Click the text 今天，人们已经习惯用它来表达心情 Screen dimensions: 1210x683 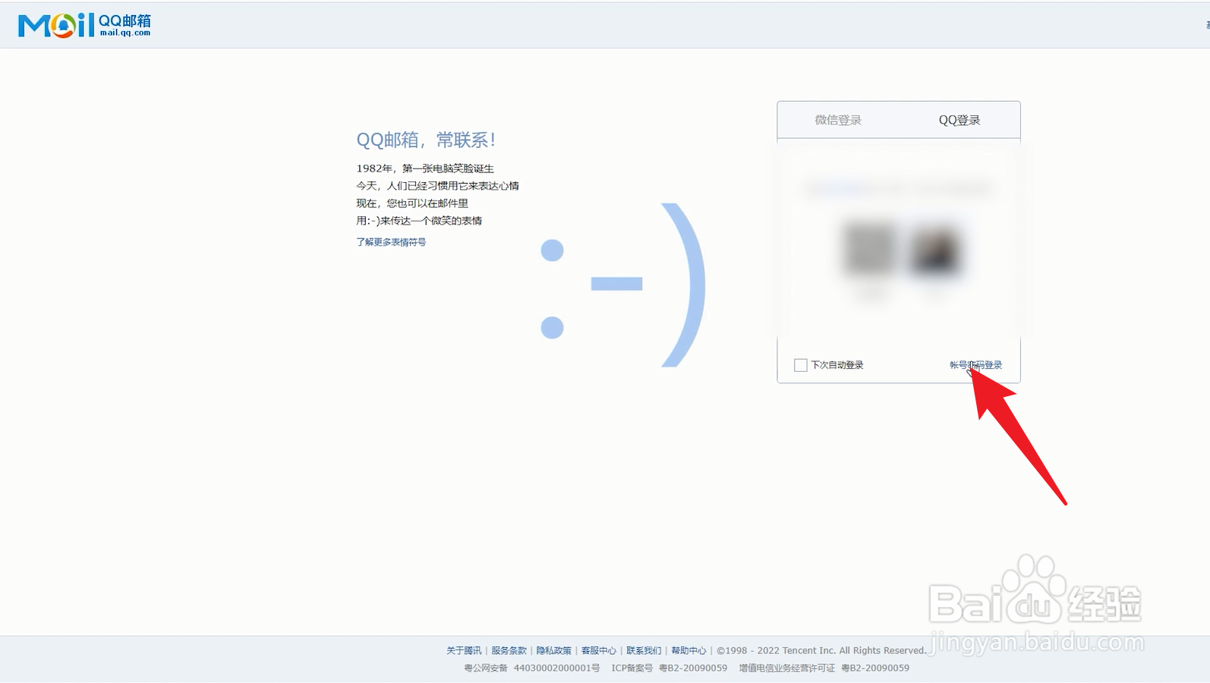coord(438,186)
